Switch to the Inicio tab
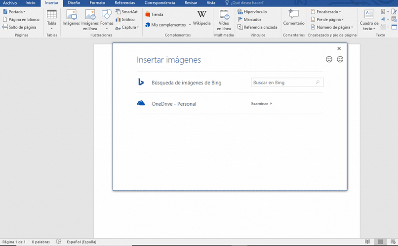The image size is (398, 246). (x=30, y=3)
